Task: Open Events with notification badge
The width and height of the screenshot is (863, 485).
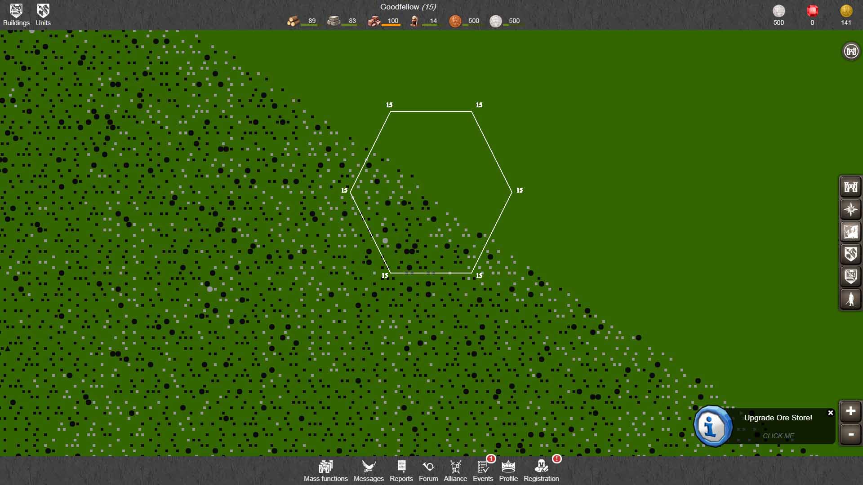Action: [483, 471]
